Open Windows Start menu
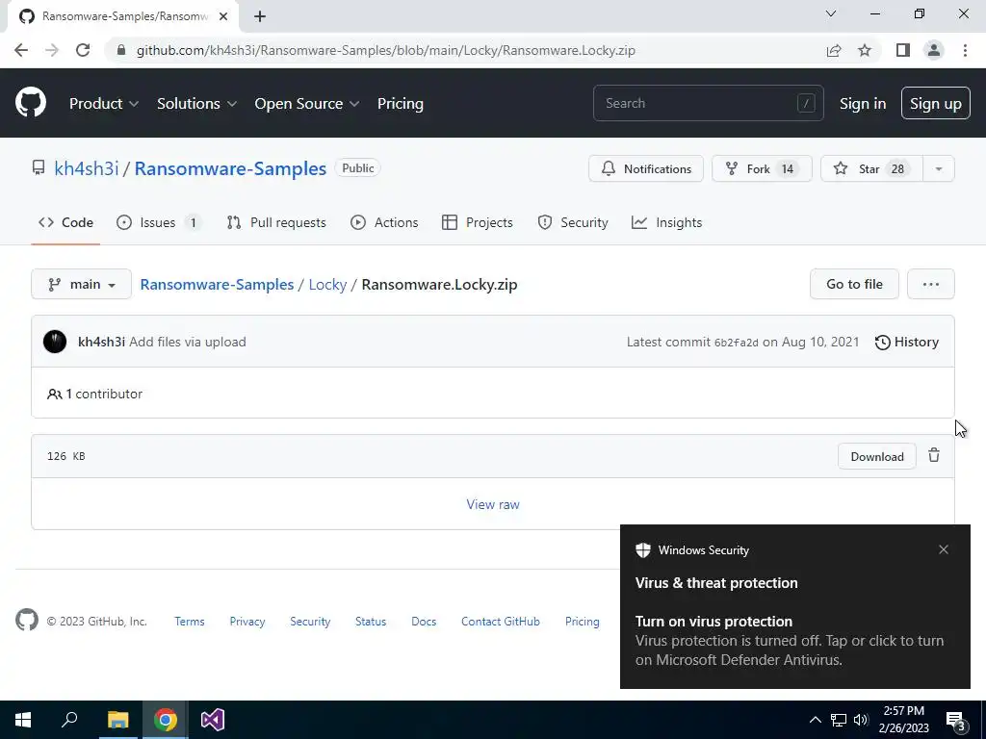Image resolution: width=986 pixels, height=739 pixels. click(23, 720)
